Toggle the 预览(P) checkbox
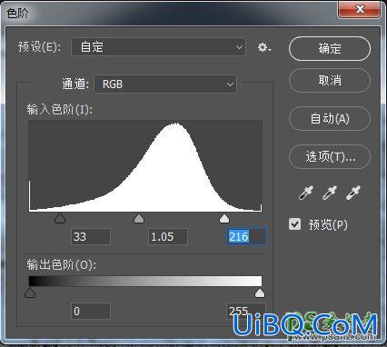 click(294, 224)
